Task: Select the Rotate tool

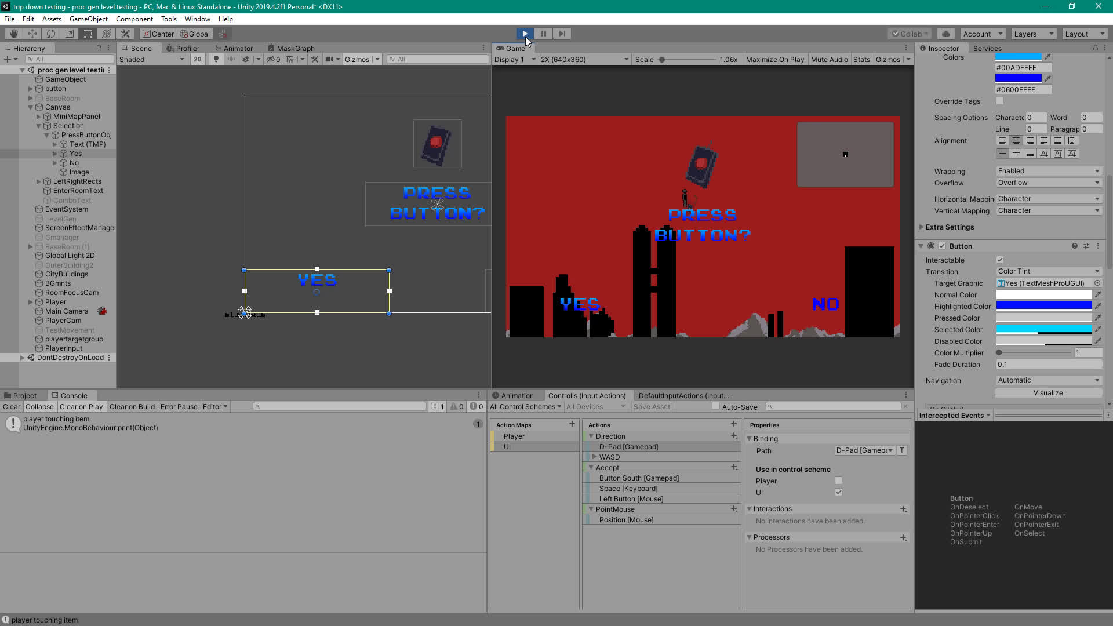Action: 50,34
